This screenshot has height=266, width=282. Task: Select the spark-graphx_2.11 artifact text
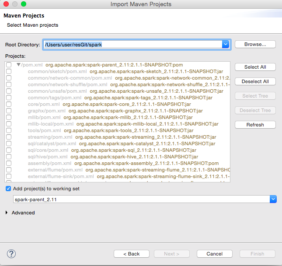click(136, 111)
